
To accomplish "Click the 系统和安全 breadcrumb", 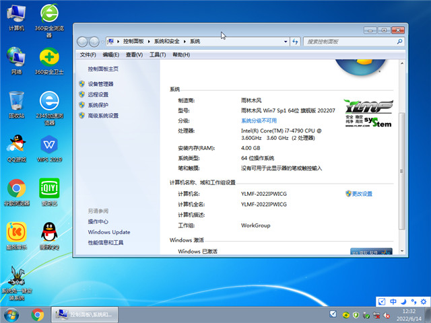I will [x=166, y=42].
